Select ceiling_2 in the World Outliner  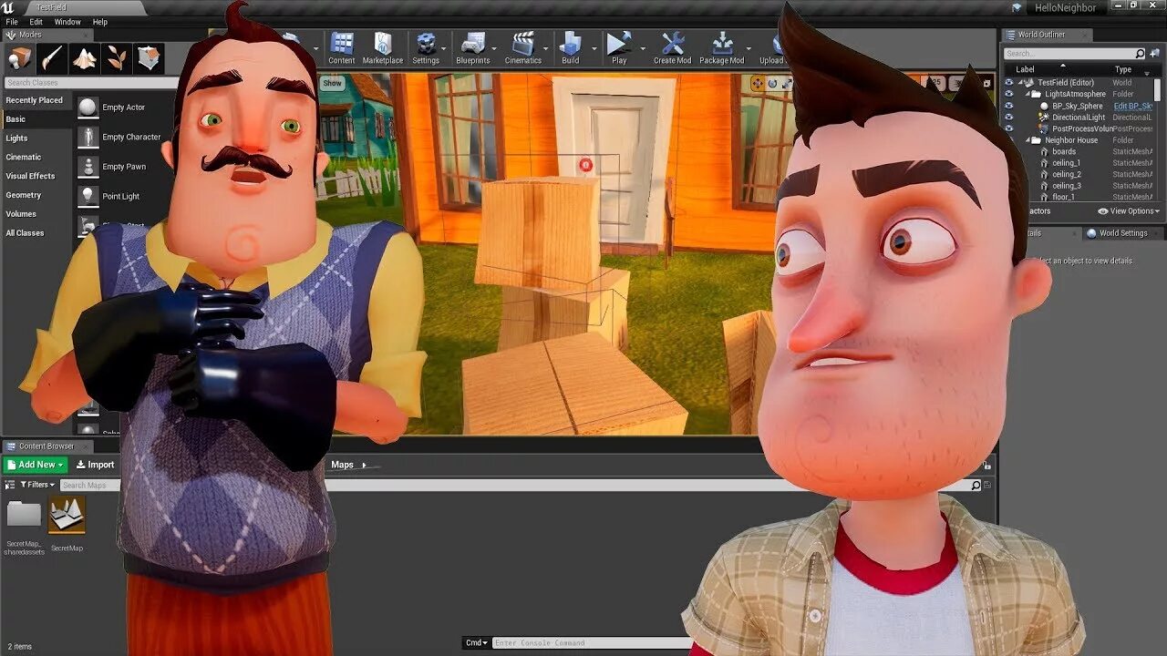click(1067, 175)
